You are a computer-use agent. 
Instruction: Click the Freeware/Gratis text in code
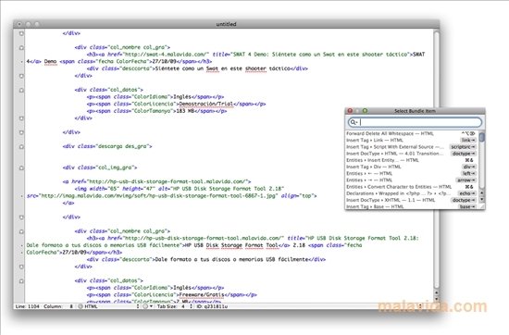(x=202, y=295)
